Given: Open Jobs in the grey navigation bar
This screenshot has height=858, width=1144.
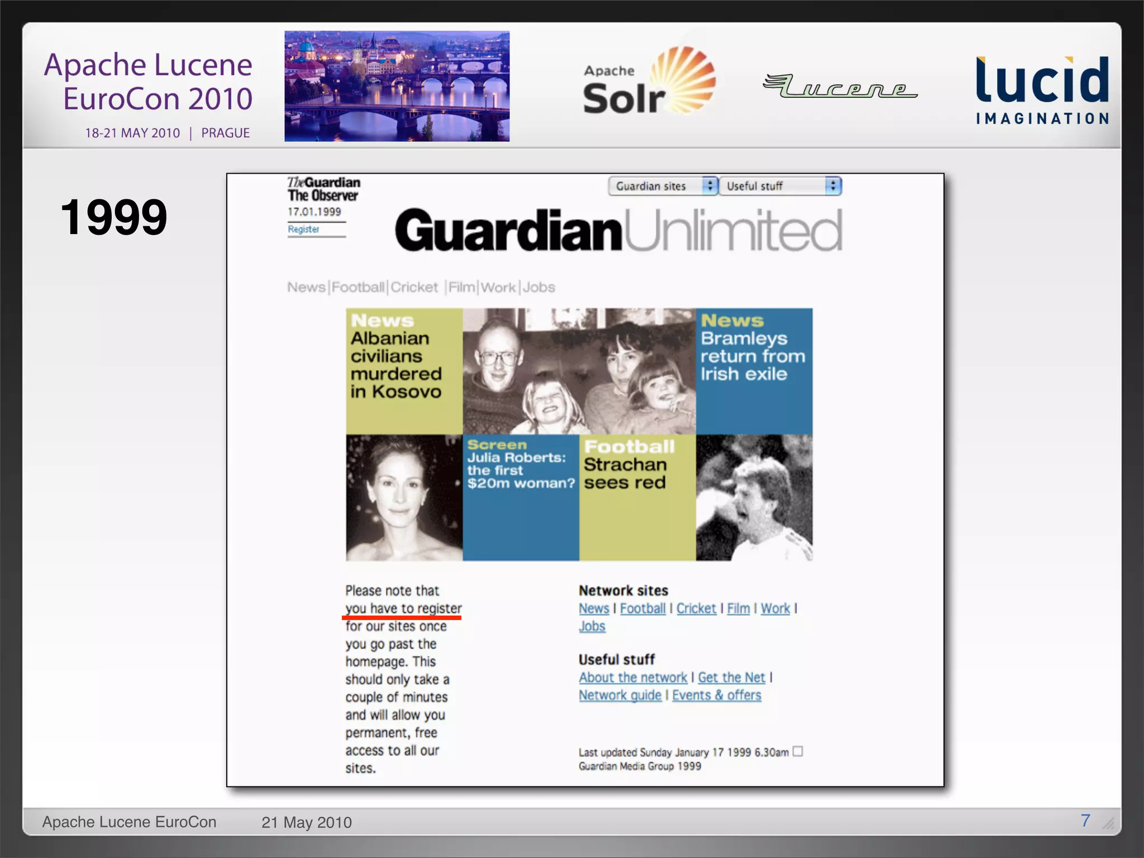Looking at the screenshot, I should click(x=539, y=287).
